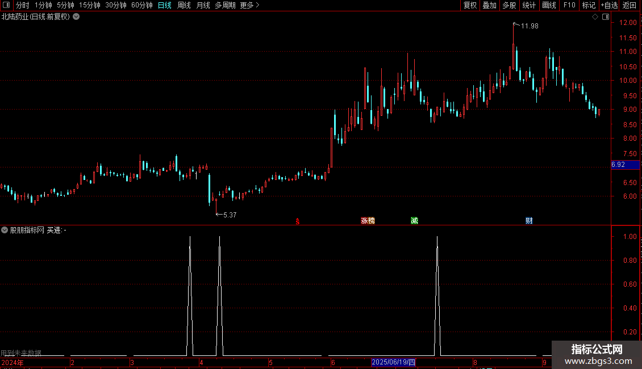Open the 复权 adjustment menu
Image resolution: width=642 pixels, height=369 pixels.
[x=470, y=5]
